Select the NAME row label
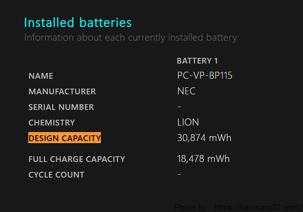Image resolution: width=303 pixels, height=212 pixels. pyautogui.click(x=41, y=76)
